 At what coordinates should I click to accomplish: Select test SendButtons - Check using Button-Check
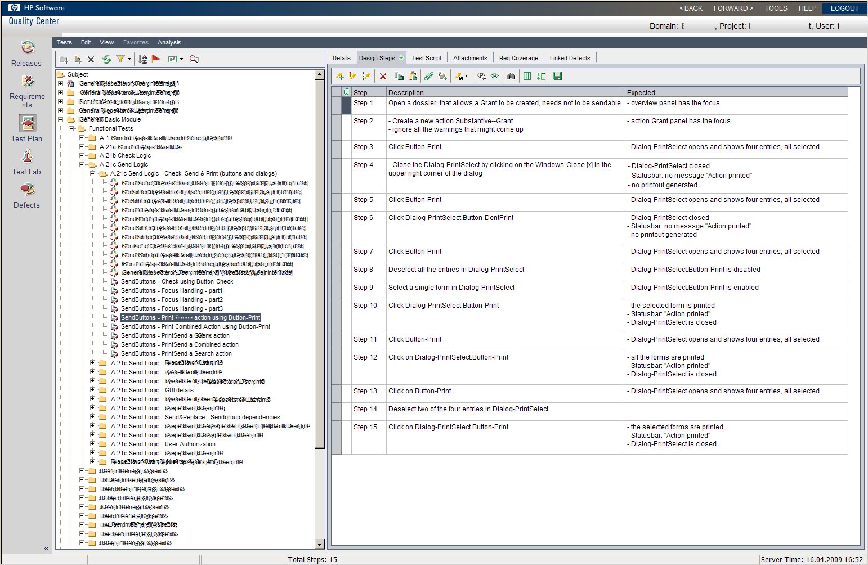coord(177,281)
